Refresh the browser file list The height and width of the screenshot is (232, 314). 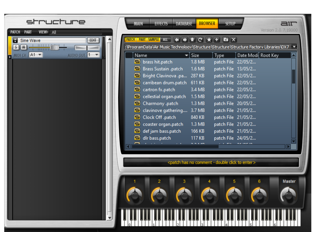click(200, 40)
